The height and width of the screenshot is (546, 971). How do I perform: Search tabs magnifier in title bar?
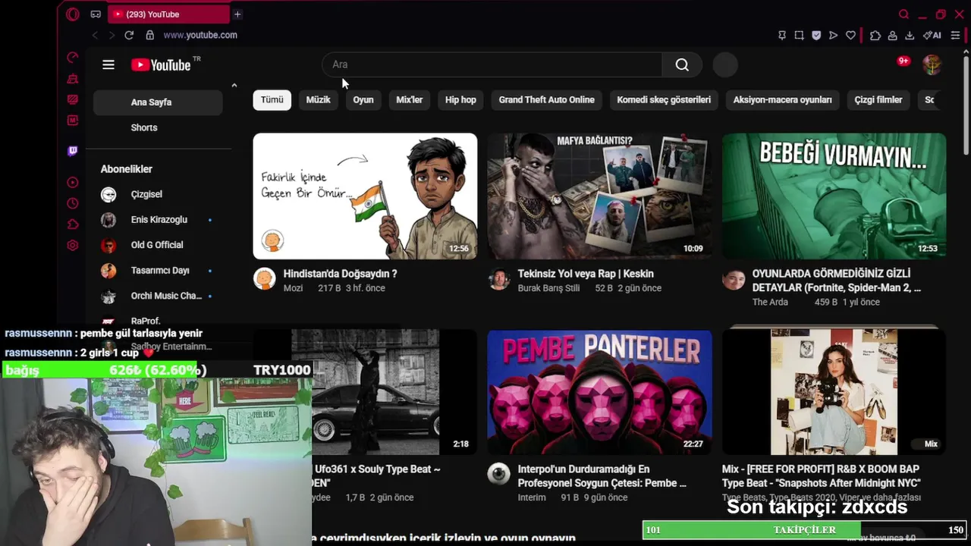(903, 14)
